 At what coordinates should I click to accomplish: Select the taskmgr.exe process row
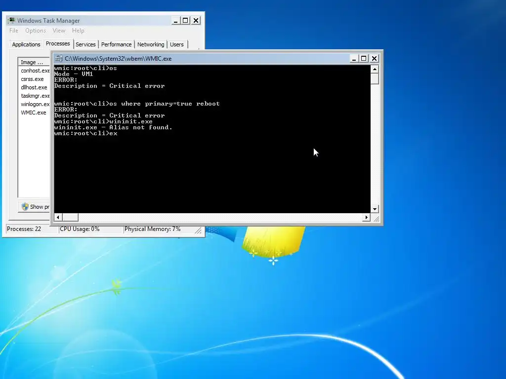click(x=34, y=96)
